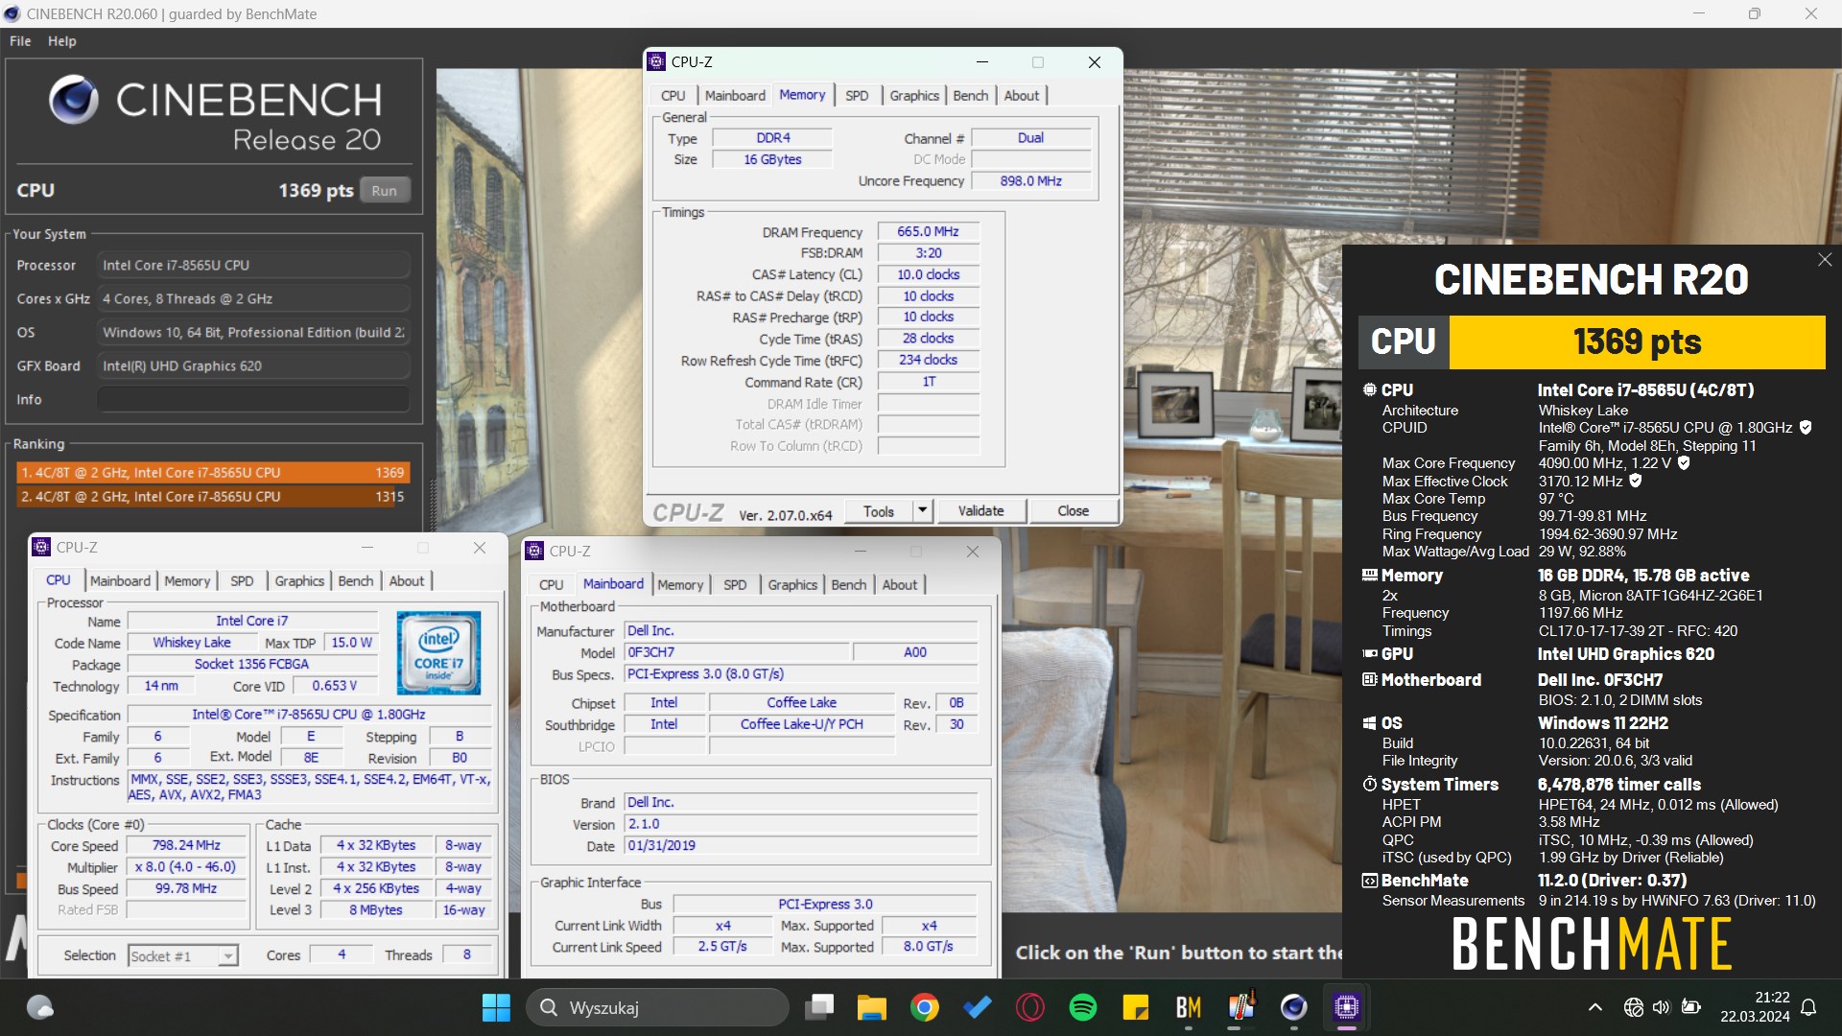
Task: Click the CPUID verified shield icon in BenchMate
Action: [1806, 428]
